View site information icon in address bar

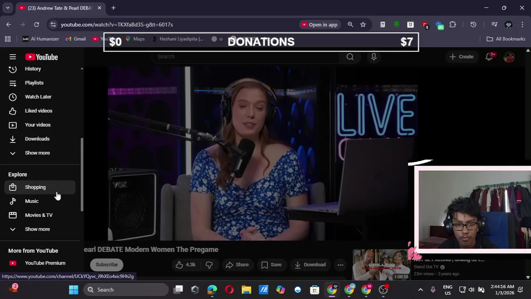(53, 25)
